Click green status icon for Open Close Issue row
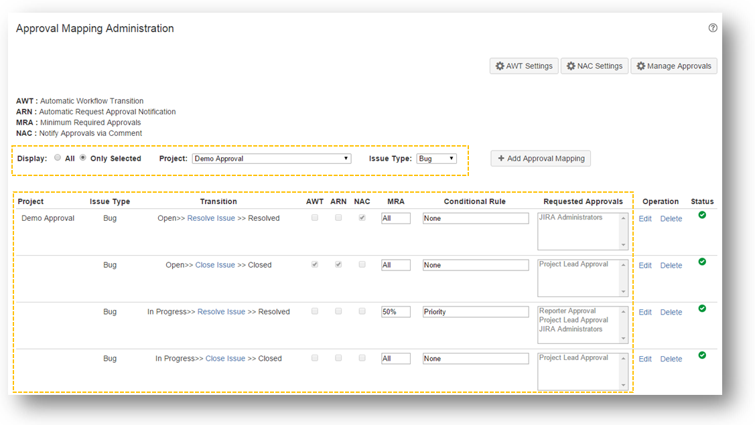Screen dimensions: 755x425 [702, 262]
